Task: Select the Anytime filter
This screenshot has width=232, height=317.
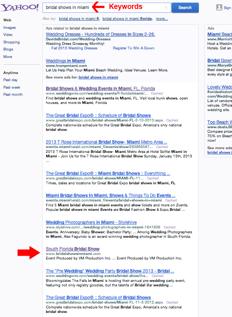Action: 11,73
